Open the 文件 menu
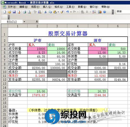This screenshot has width=130, height=127. [x=12, y=7]
